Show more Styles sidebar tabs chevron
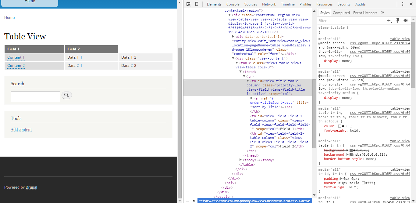 tap(383, 13)
